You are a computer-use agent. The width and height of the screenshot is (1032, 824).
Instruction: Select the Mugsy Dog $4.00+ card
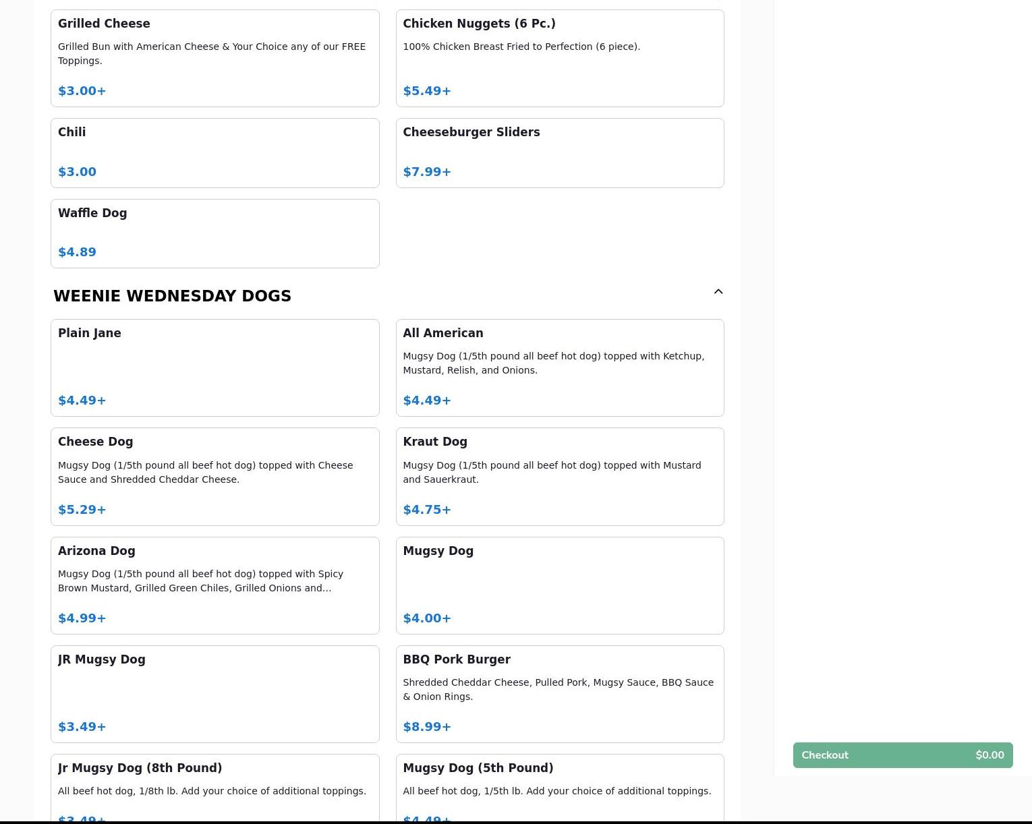[x=559, y=585]
